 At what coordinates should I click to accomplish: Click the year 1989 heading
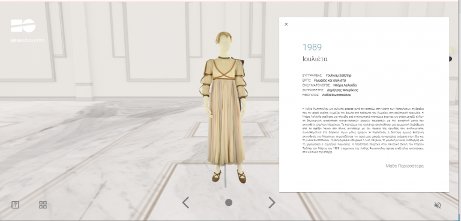coord(312,47)
